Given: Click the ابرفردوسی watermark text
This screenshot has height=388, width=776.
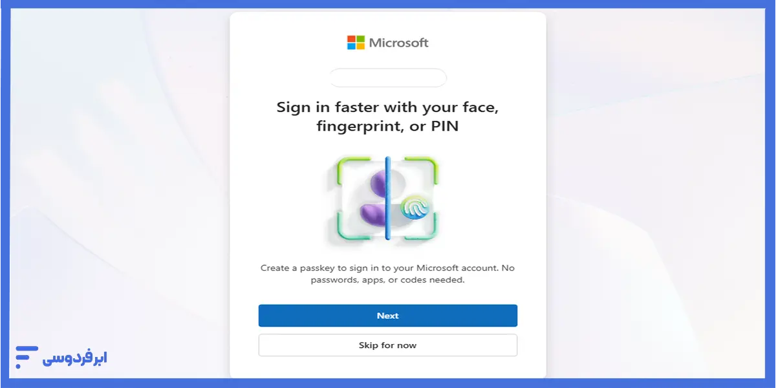Looking at the screenshot, I should (75, 358).
